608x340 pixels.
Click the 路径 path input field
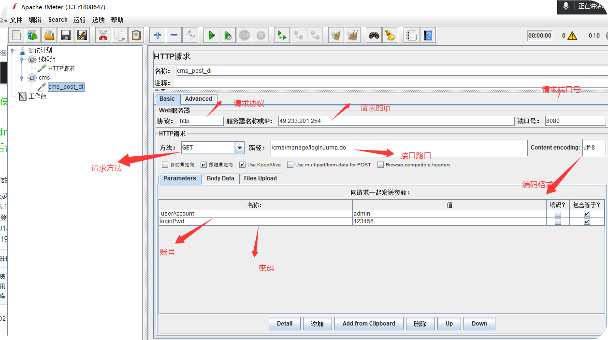[x=399, y=148]
